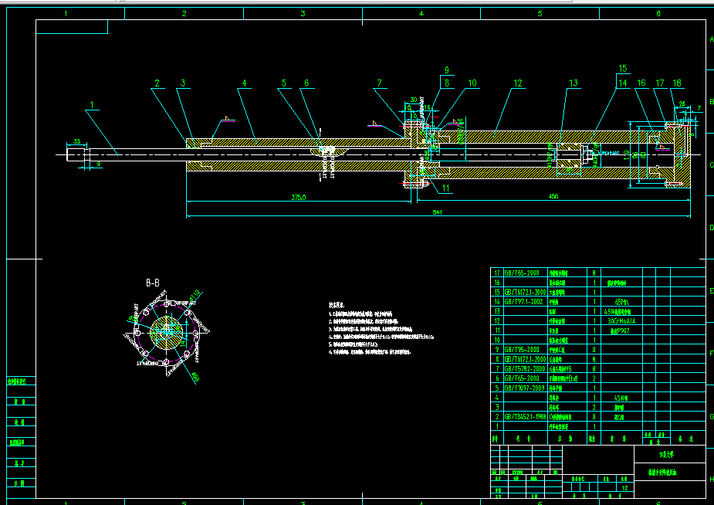The image size is (714, 505).
Task: Click the technical requirements notes block
Action: click(x=381, y=327)
